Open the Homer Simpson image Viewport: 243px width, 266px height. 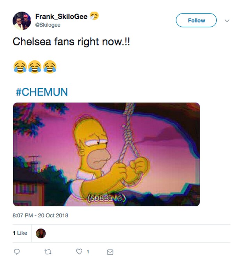[106, 154]
